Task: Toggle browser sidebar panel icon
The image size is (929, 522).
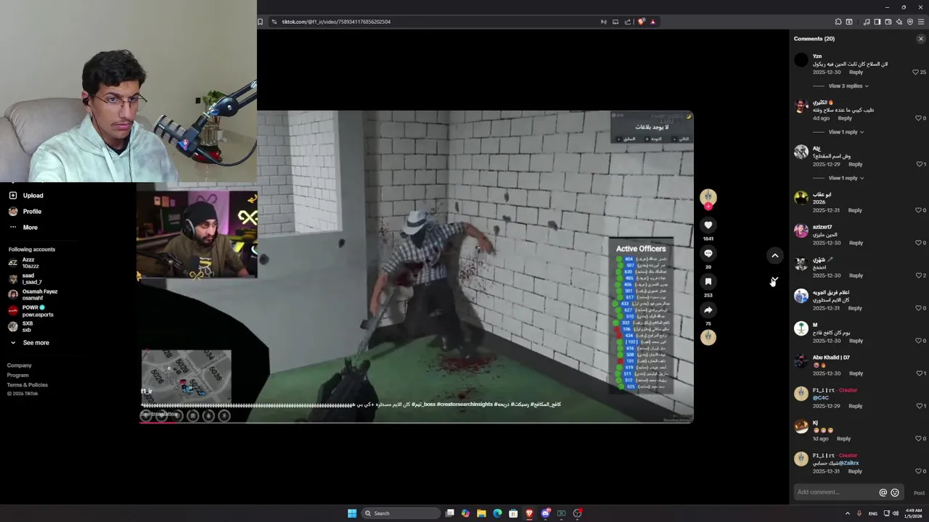Action: click(x=877, y=22)
